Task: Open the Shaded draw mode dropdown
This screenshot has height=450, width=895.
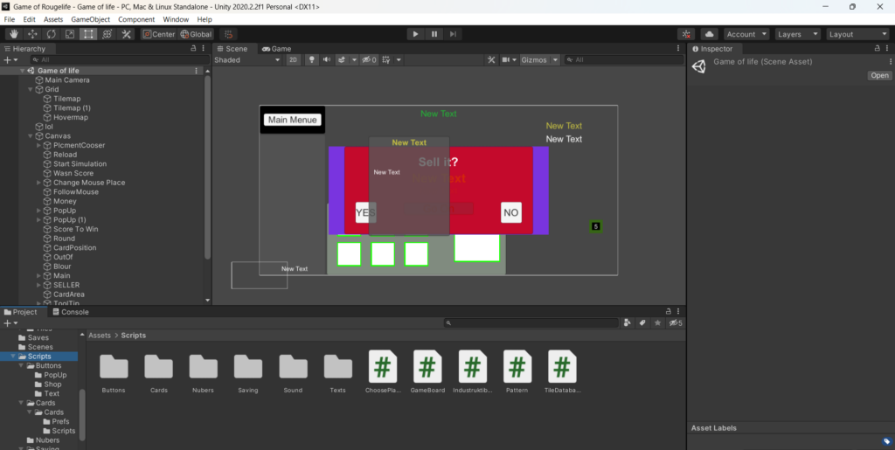Action: coord(247,60)
